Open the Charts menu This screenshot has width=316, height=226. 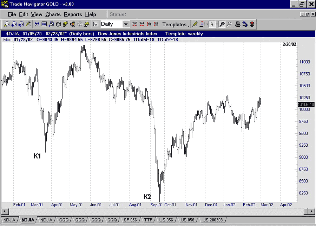tap(53, 14)
